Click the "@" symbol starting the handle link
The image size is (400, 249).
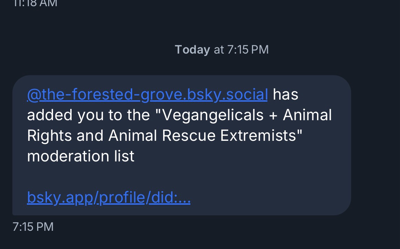pyautogui.click(x=33, y=95)
